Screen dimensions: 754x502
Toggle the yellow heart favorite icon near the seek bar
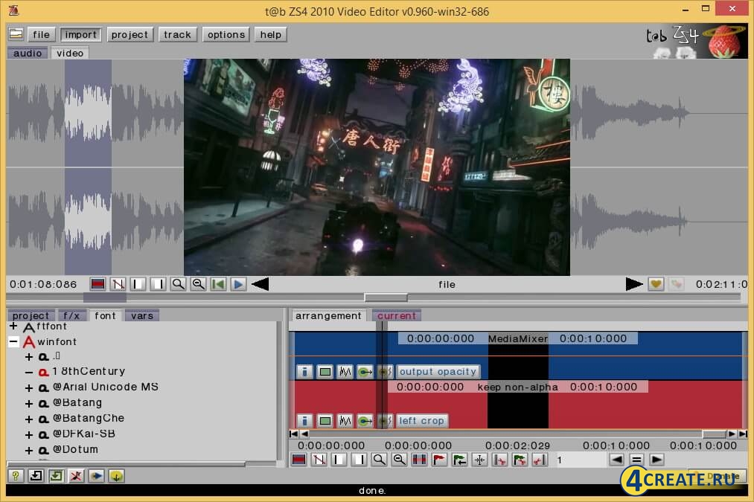[656, 283]
